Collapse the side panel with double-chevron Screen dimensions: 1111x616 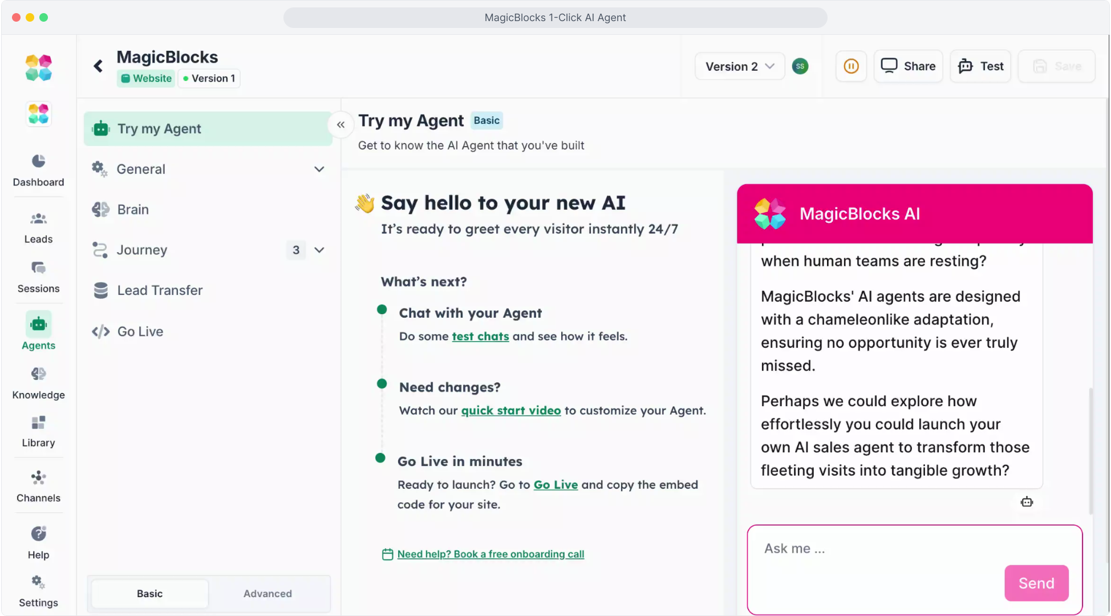(x=340, y=125)
